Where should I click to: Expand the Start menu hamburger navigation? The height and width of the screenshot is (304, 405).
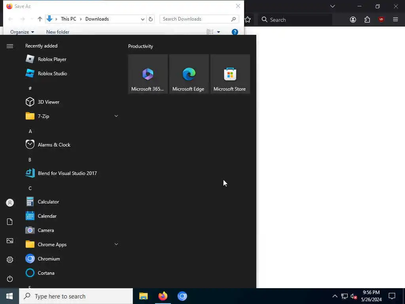point(10,46)
